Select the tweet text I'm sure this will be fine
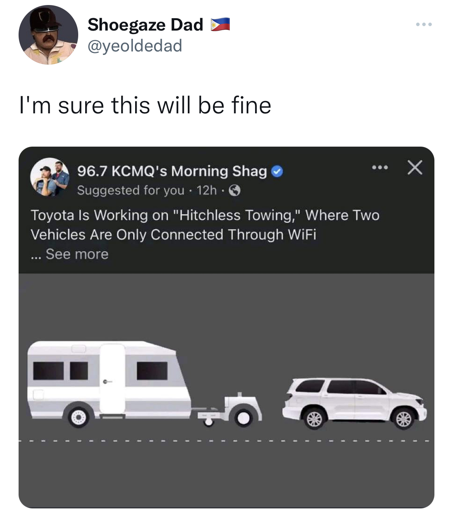453x525 pixels. (x=146, y=104)
